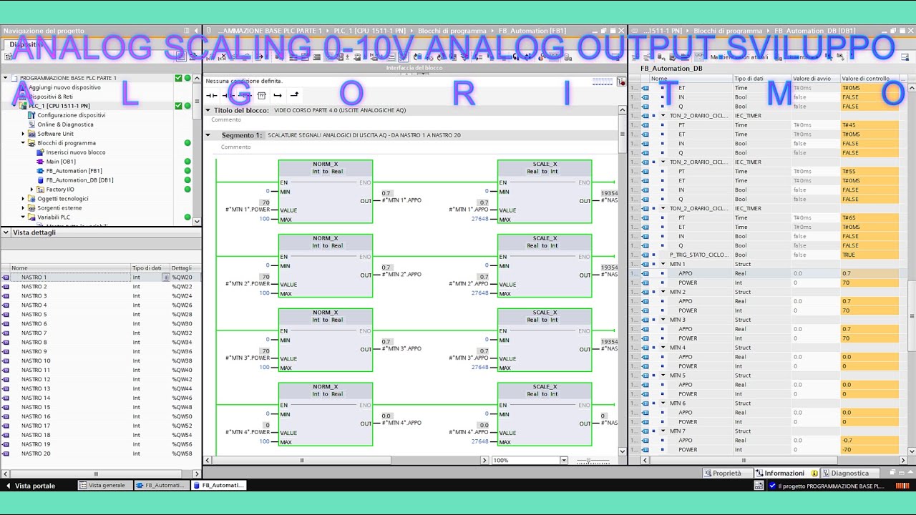This screenshot has height=515, width=916.
Task: Click the NASTRO 20 tag icon
Action: coord(6,454)
